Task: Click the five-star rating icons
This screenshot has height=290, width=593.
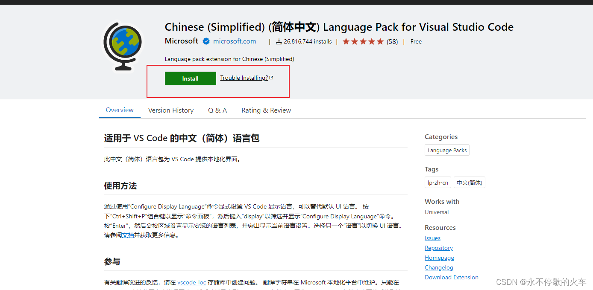Action: [363, 41]
